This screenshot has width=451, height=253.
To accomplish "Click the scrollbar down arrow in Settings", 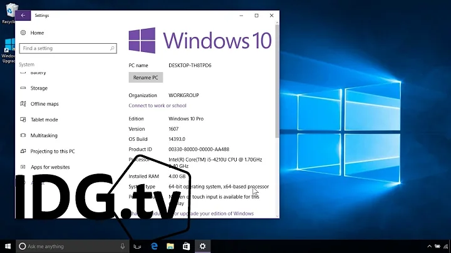I will (x=277, y=216).
